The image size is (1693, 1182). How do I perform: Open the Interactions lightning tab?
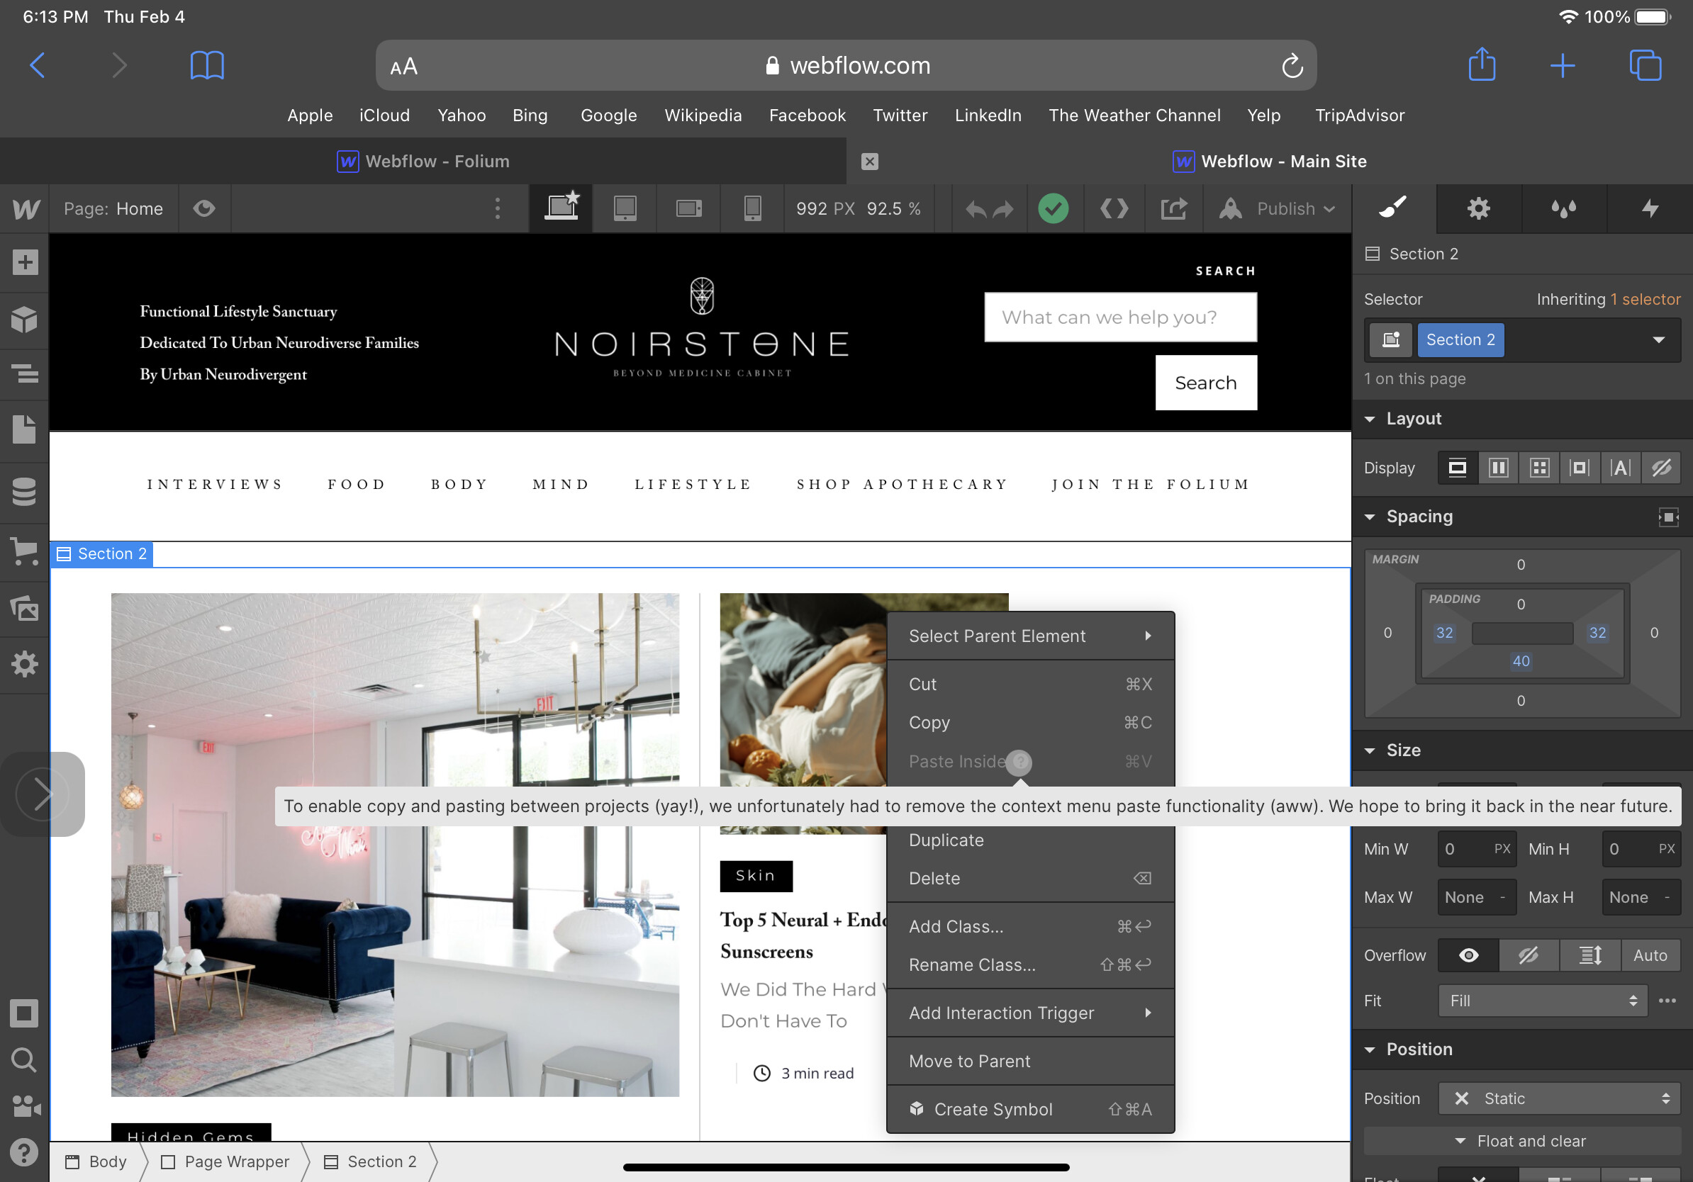click(1650, 208)
